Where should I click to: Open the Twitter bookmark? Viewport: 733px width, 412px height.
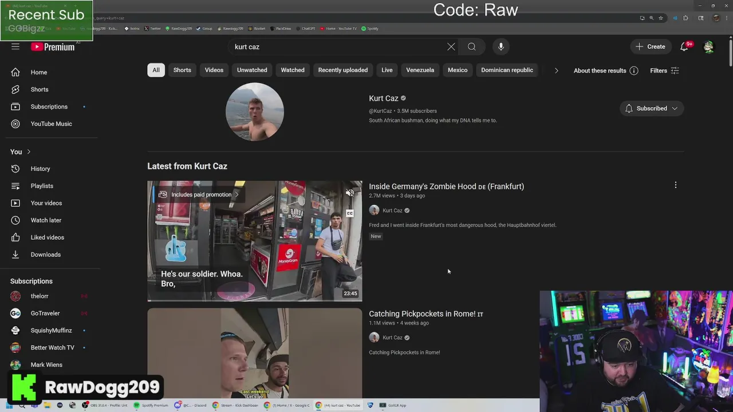pyautogui.click(x=153, y=28)
